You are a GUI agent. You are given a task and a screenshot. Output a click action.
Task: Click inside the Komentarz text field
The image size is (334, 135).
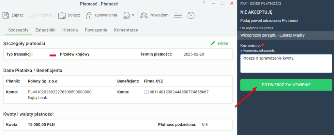pos(286,64)
